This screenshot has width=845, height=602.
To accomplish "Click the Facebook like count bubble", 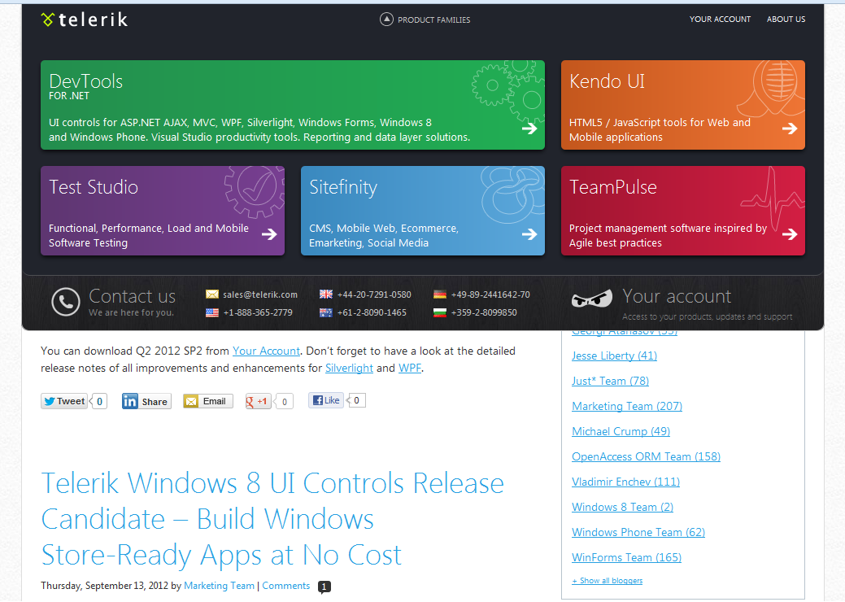I will (356, 400).
